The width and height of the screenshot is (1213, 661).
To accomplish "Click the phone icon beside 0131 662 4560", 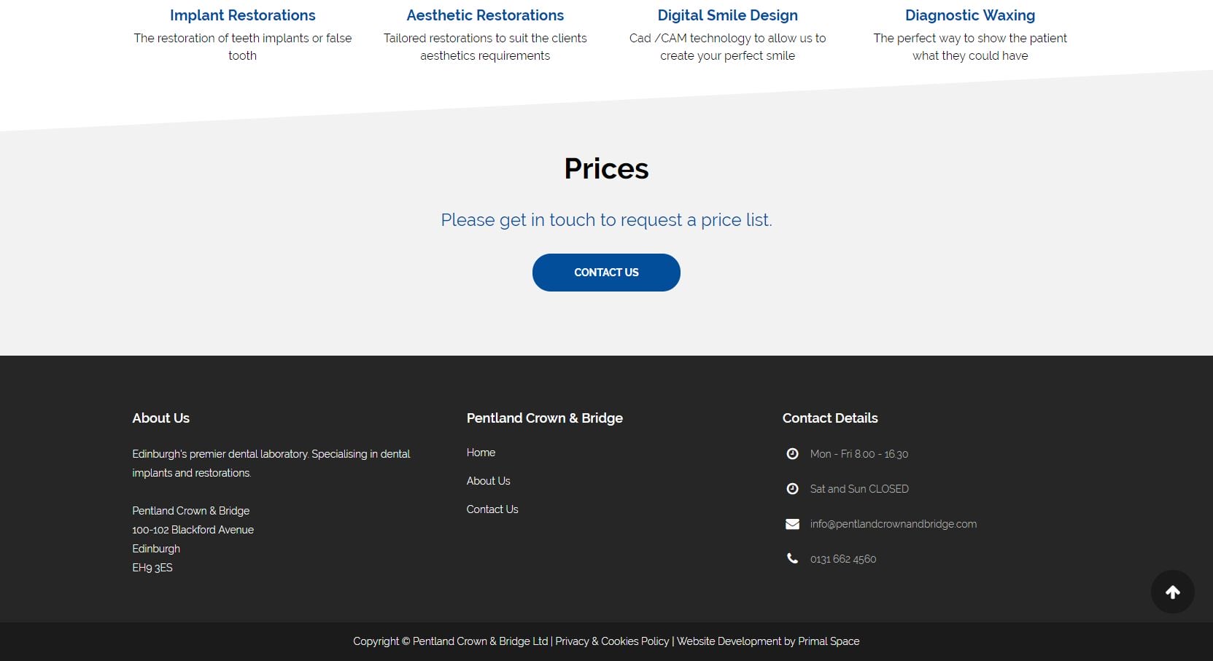I will pos(792,558).
